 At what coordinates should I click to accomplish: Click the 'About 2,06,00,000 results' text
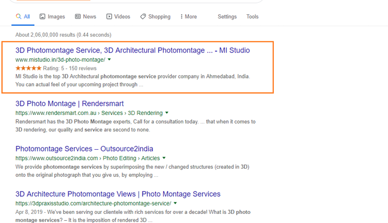(63, 35)
